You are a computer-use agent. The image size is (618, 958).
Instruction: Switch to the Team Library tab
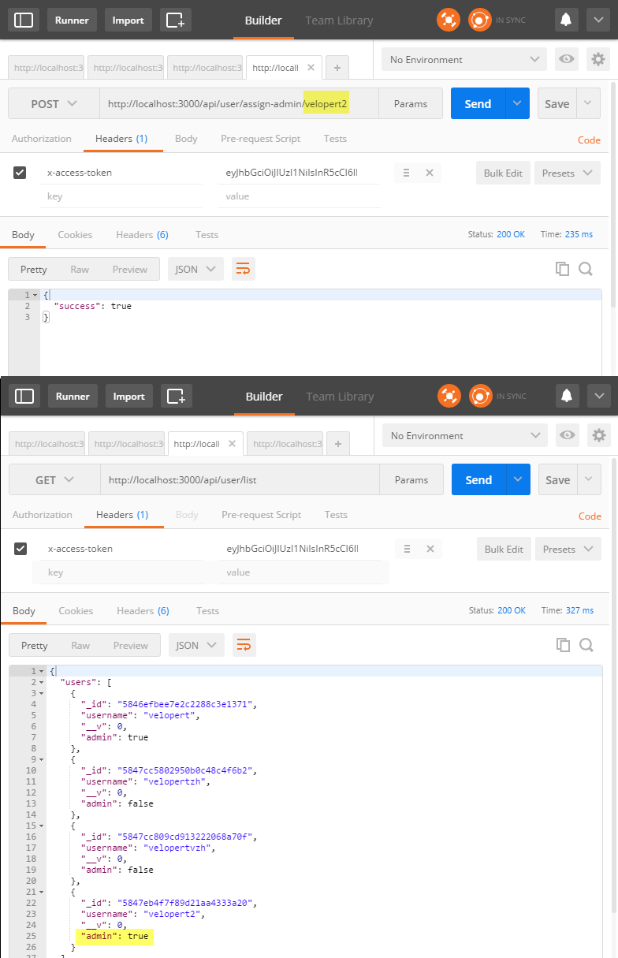point(339,20)
